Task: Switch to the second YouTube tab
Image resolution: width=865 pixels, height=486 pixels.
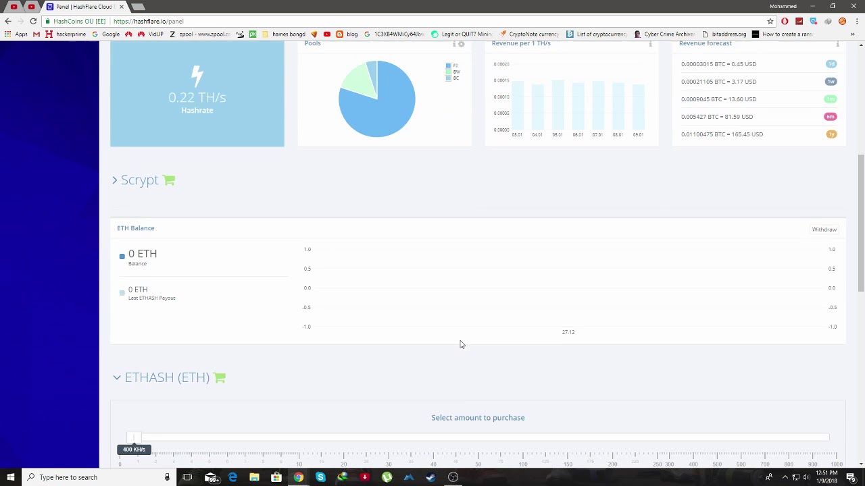Action: tap(31, 7)
